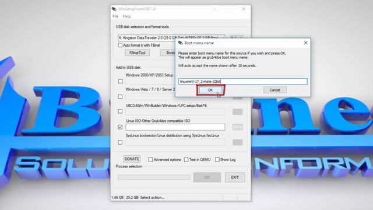Open the File menu

pos(115,16)
